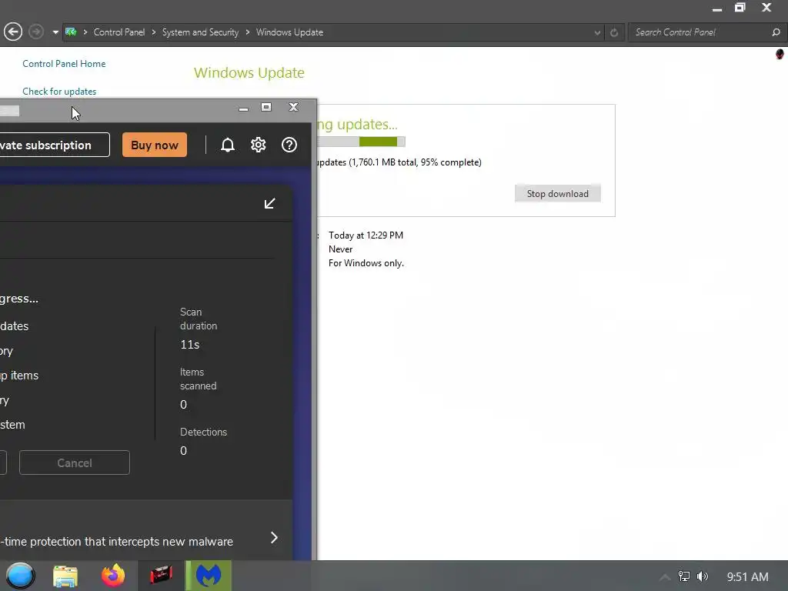This screenshot has width=788, height=591.
Task: Open network status tray icon
Action: [x=684, y=576]
